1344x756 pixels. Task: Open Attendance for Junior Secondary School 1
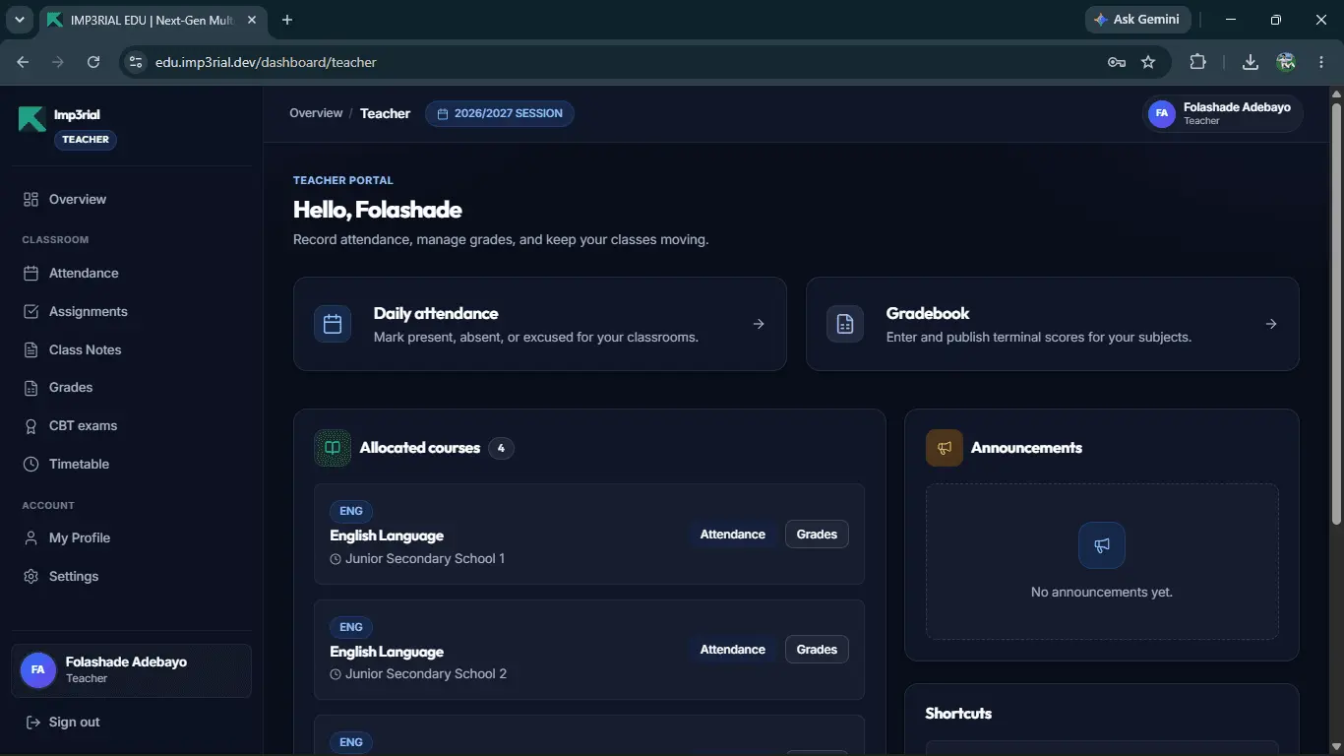point(733,535)
